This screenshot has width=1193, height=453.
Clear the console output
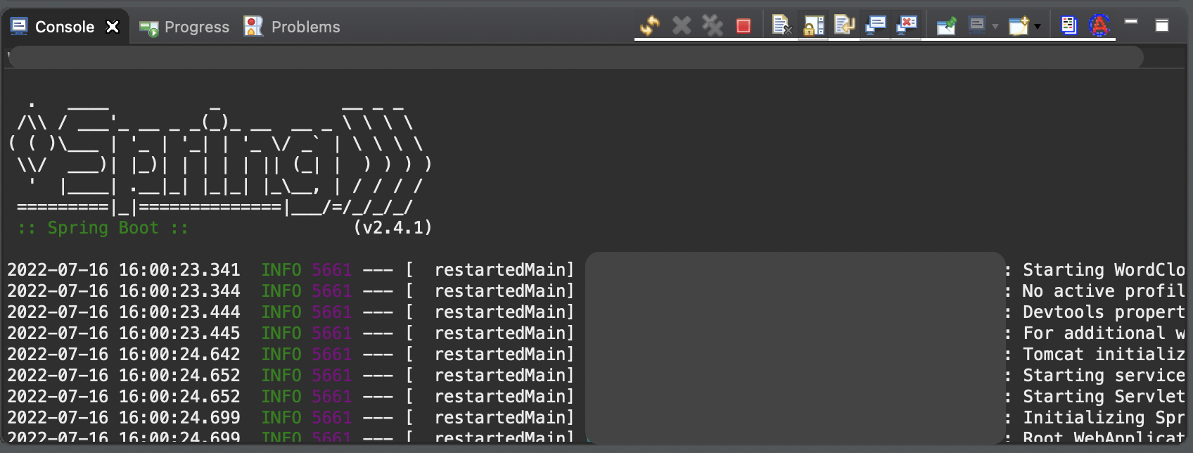pyautogui.click(x=781, y=26)
